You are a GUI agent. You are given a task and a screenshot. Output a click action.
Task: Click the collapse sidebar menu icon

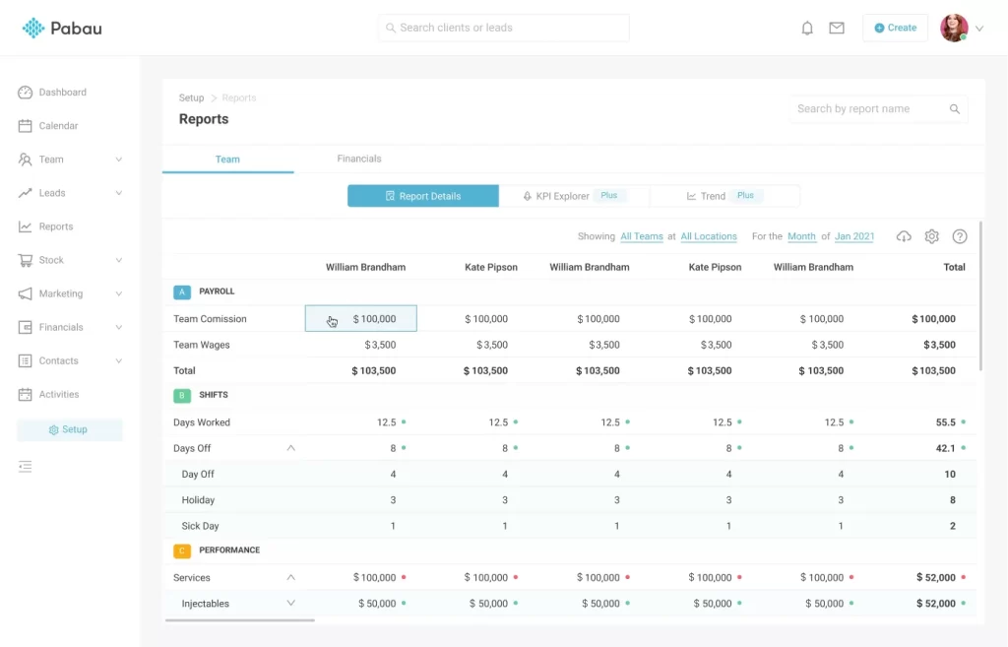point(26,466)
